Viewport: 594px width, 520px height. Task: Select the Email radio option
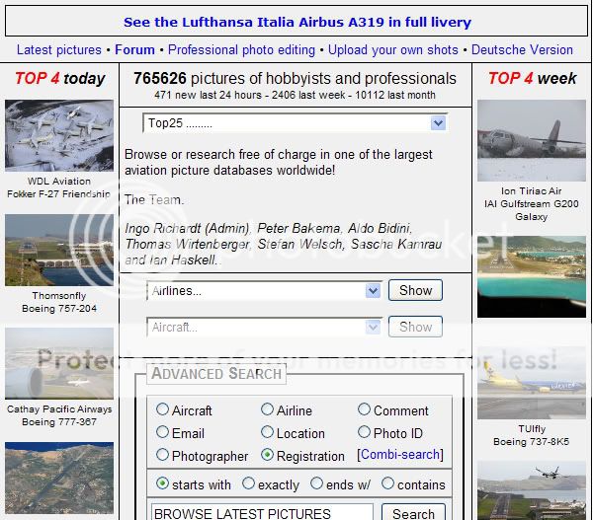(162, 431)
